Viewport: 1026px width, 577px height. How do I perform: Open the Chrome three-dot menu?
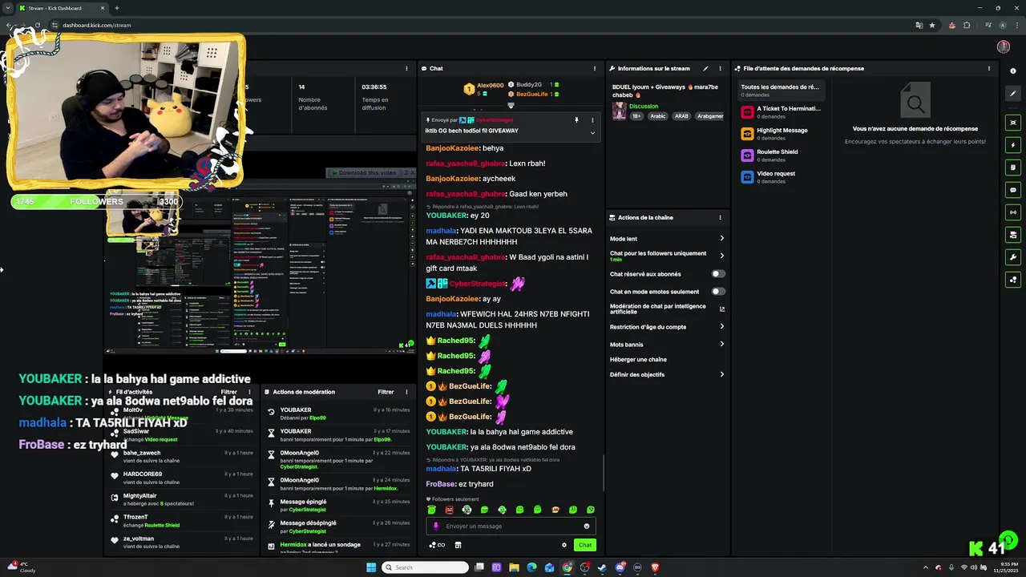1017,25
